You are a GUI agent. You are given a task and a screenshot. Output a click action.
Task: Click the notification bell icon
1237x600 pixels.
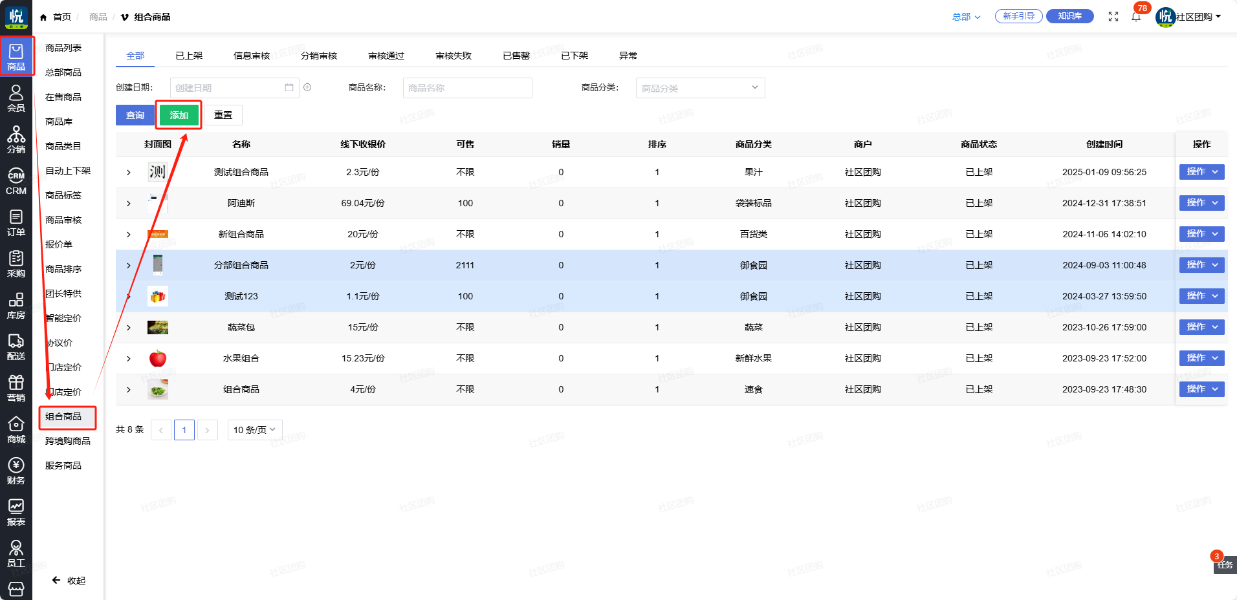pos(1136,17)
